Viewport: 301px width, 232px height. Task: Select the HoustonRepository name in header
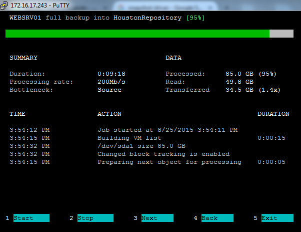147,18
